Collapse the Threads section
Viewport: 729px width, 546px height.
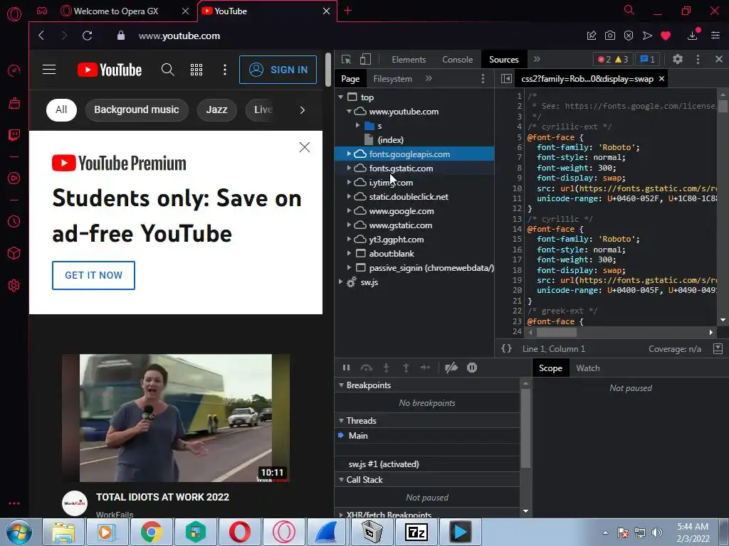click(341, 421)
